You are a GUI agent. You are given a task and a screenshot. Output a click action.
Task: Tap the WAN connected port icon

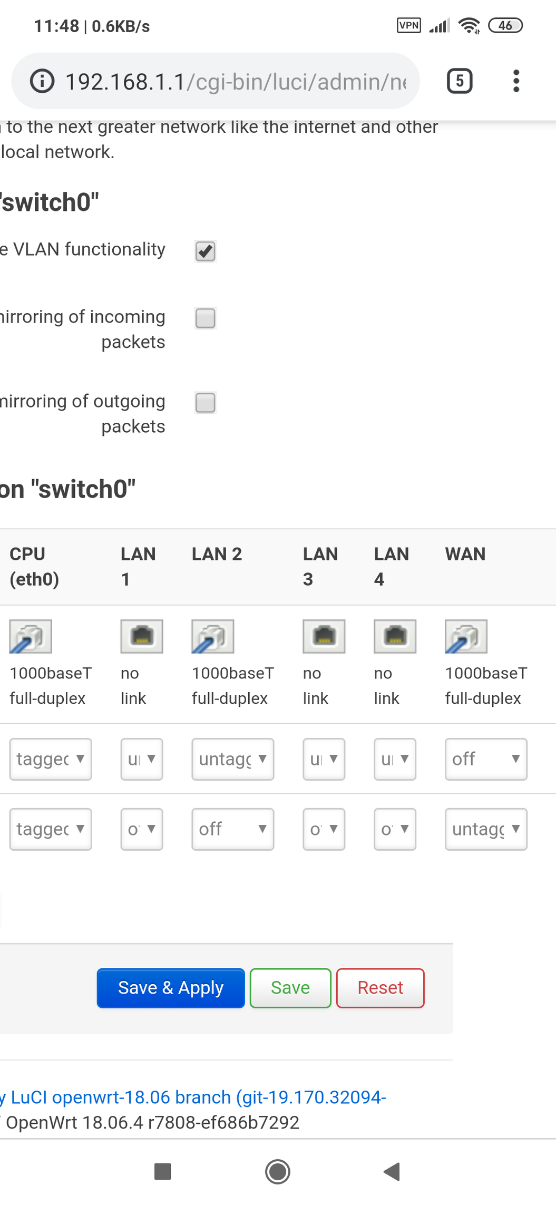pos(466,636)
